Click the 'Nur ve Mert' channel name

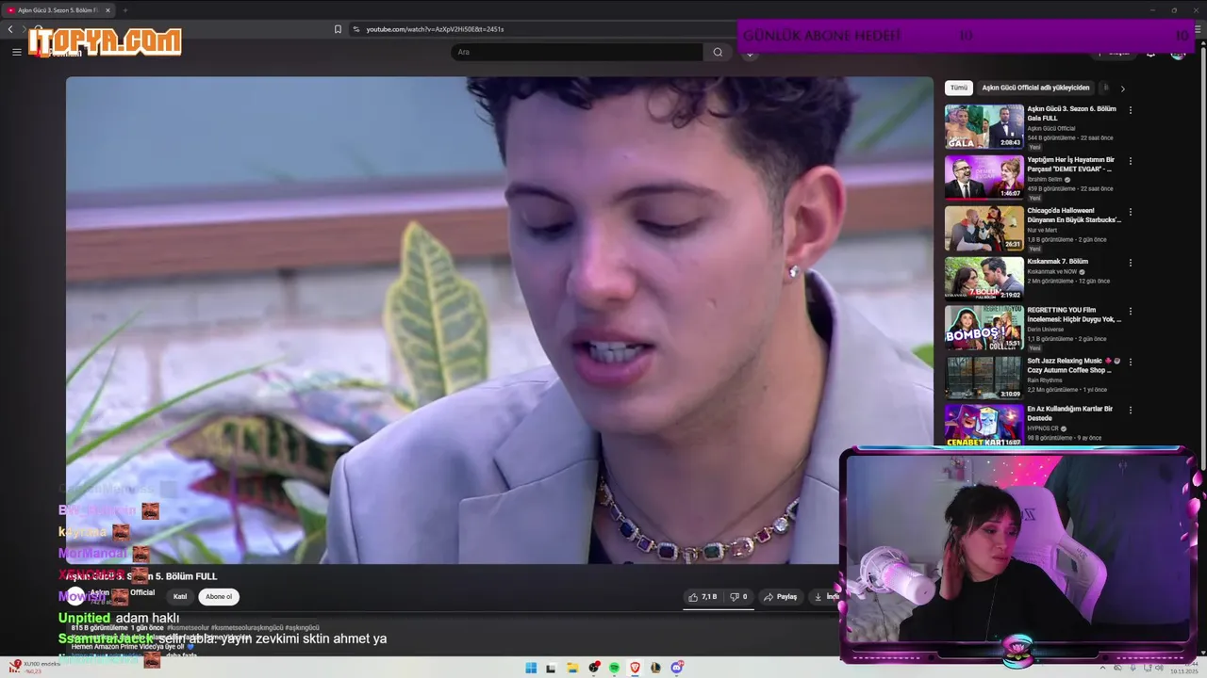tap(1043, 230)
